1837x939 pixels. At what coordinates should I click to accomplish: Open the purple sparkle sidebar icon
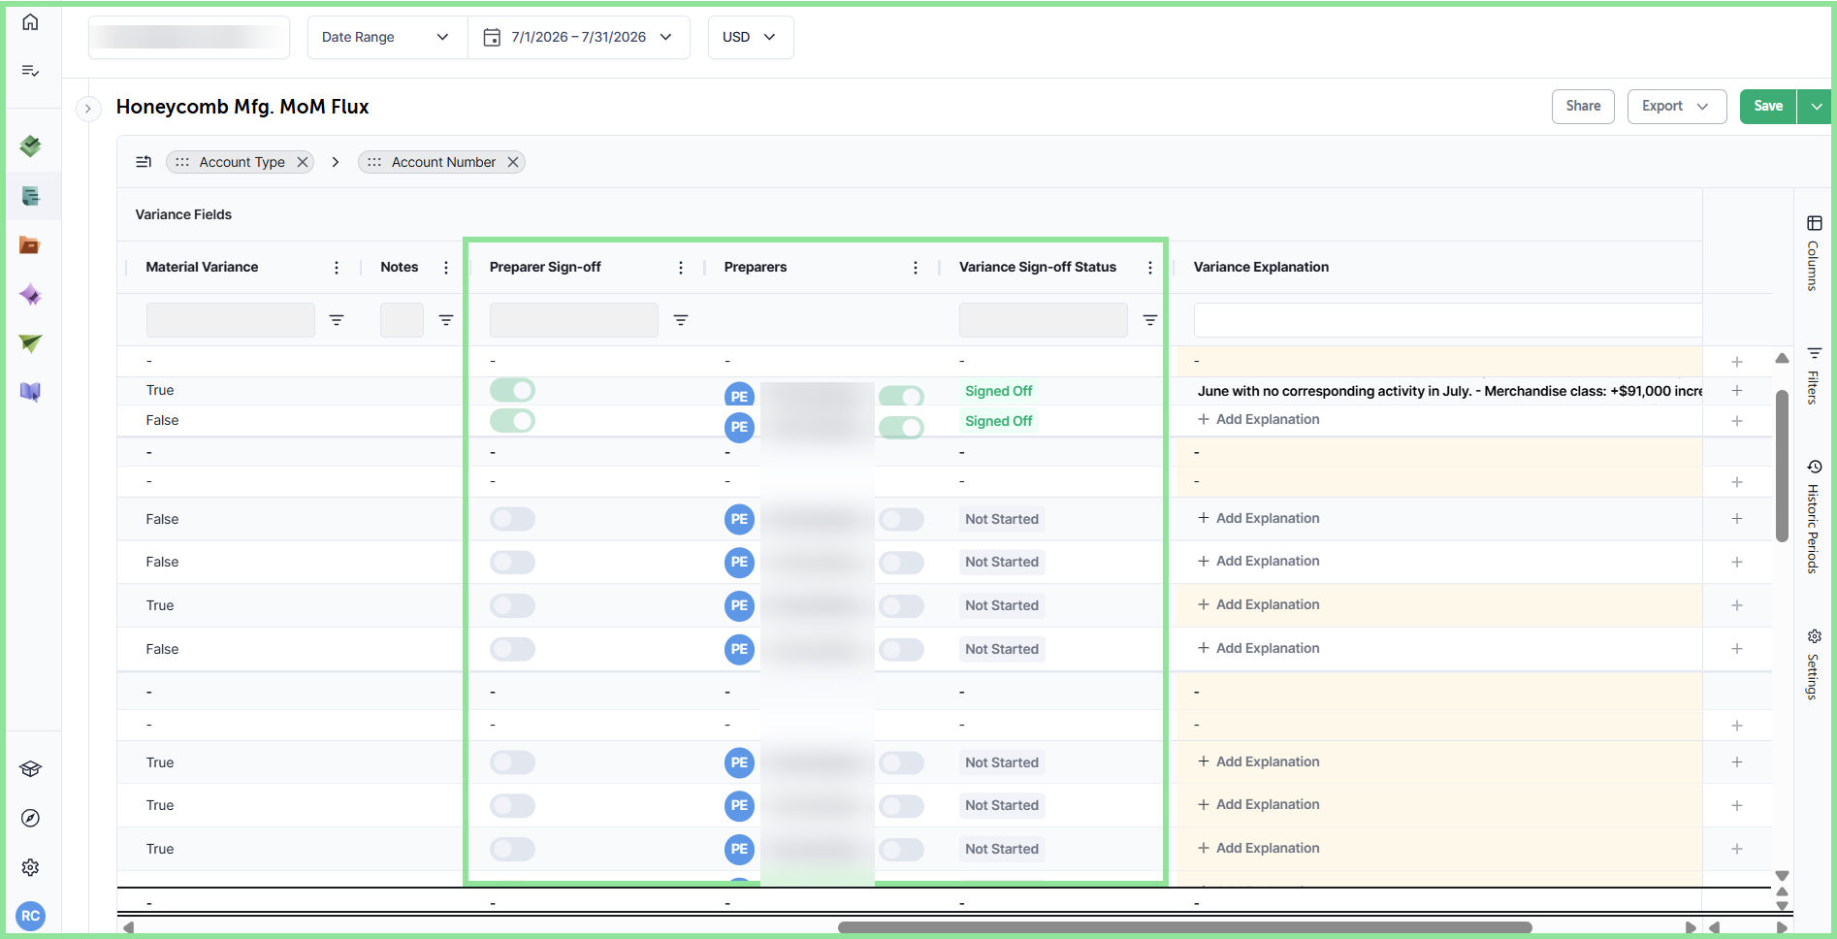tap(30, 295)
